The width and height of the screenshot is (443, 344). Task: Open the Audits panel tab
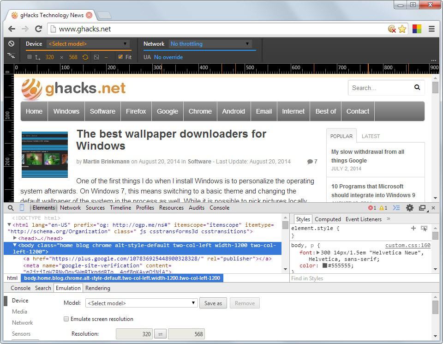(197, 208)
